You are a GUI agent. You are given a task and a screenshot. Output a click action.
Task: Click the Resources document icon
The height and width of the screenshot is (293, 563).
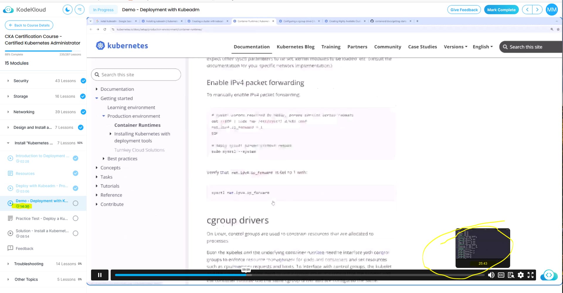click(10, 173)
